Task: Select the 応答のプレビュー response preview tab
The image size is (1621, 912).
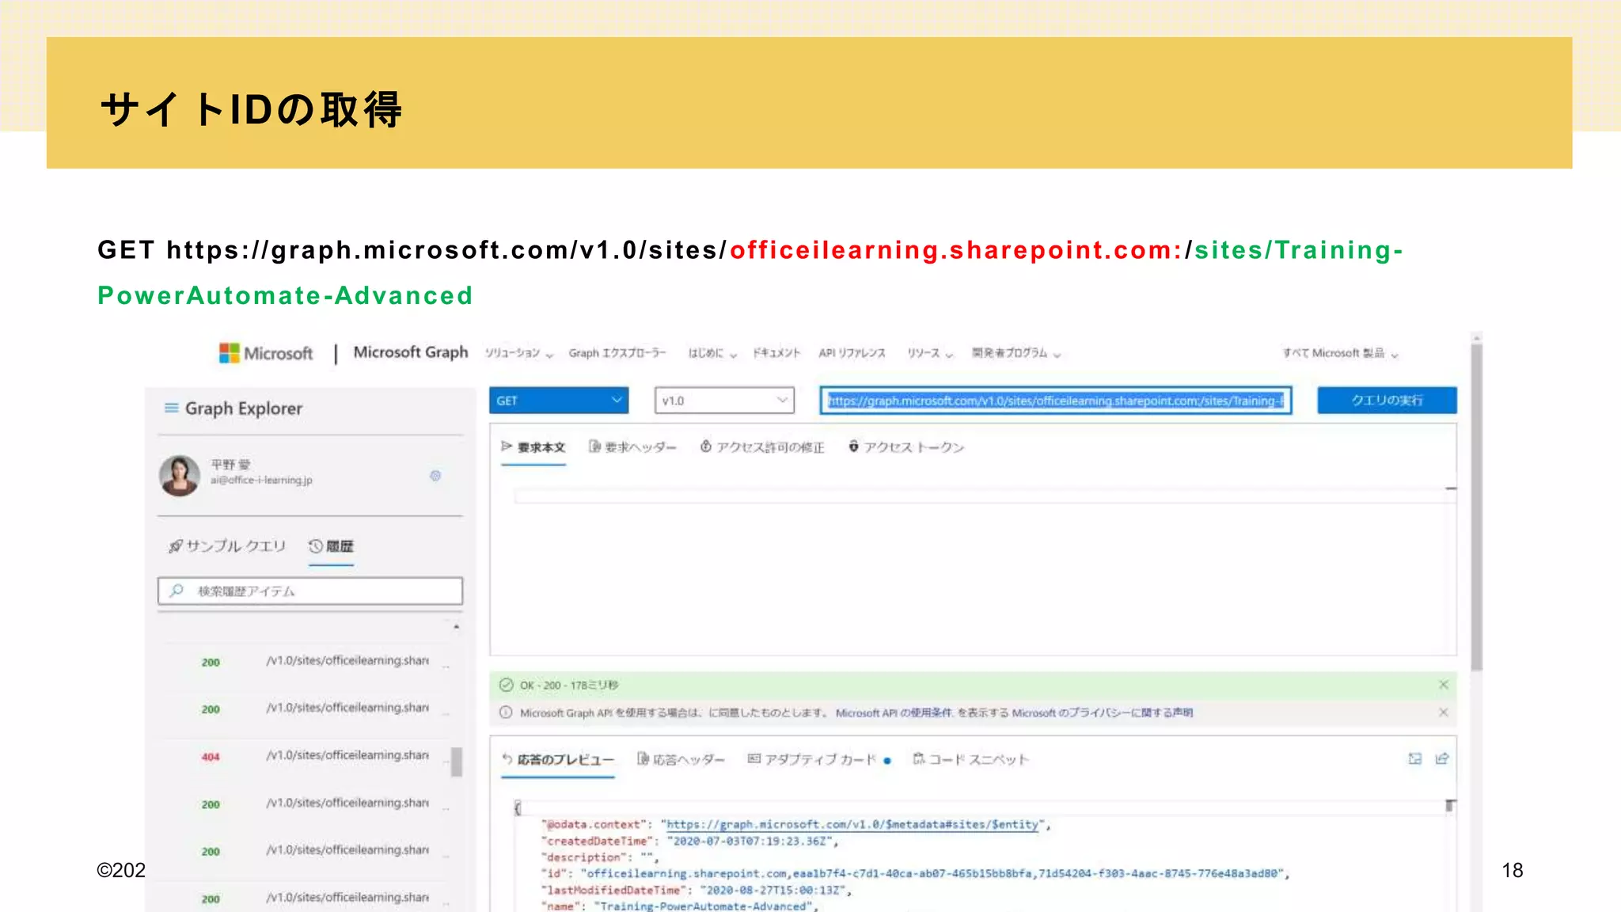Action: 558,760
